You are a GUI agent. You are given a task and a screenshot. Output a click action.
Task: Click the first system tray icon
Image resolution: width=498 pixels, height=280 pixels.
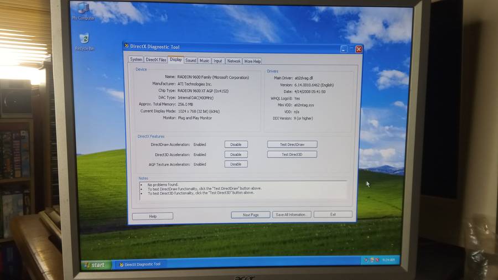pos(366,260)
